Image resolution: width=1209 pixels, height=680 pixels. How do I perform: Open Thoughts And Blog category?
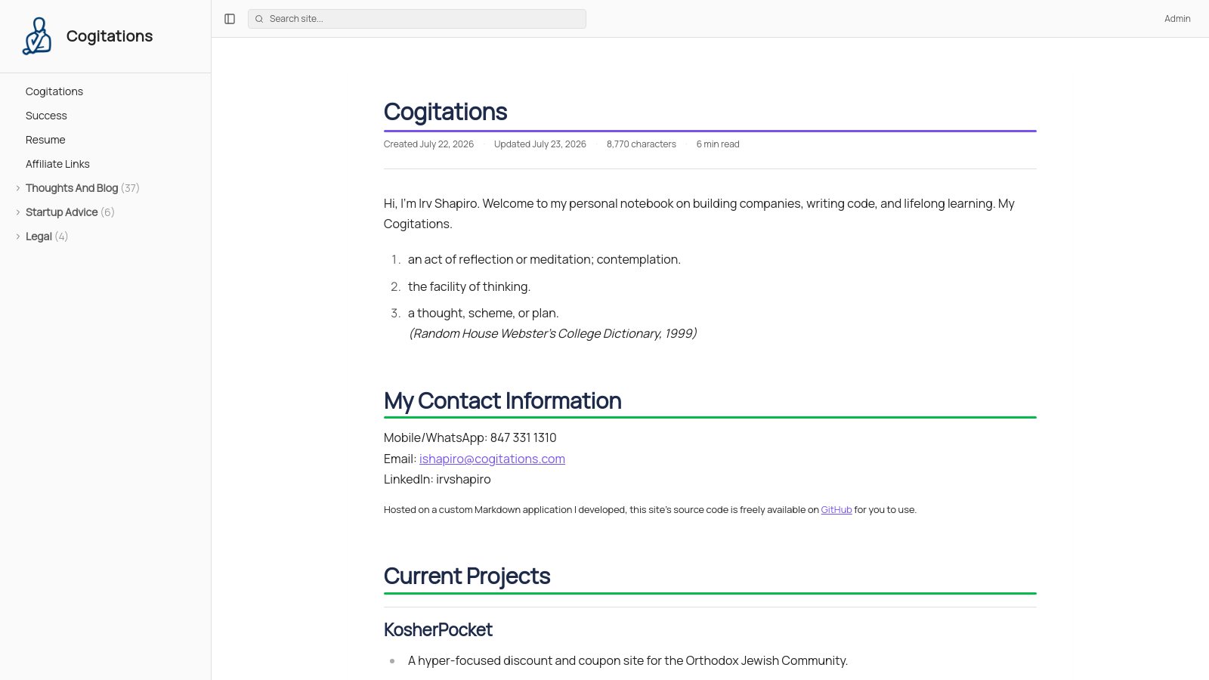72,188
